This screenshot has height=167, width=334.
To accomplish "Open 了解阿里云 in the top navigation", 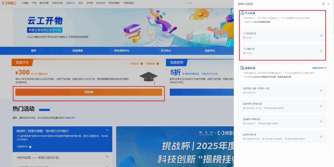I will coord(129,3).
